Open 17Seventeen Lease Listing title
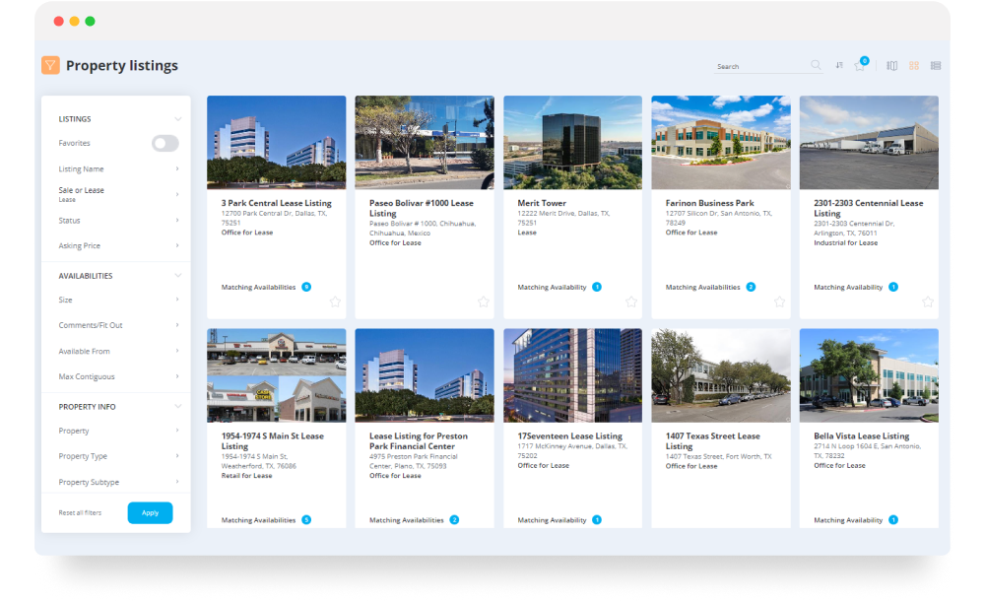The width and height of the screenshot is (985, 602). pos(569,436)
